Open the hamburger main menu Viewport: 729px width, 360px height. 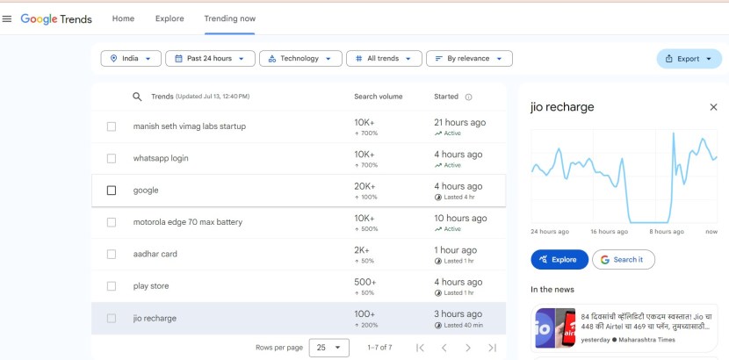pos(6,19)
